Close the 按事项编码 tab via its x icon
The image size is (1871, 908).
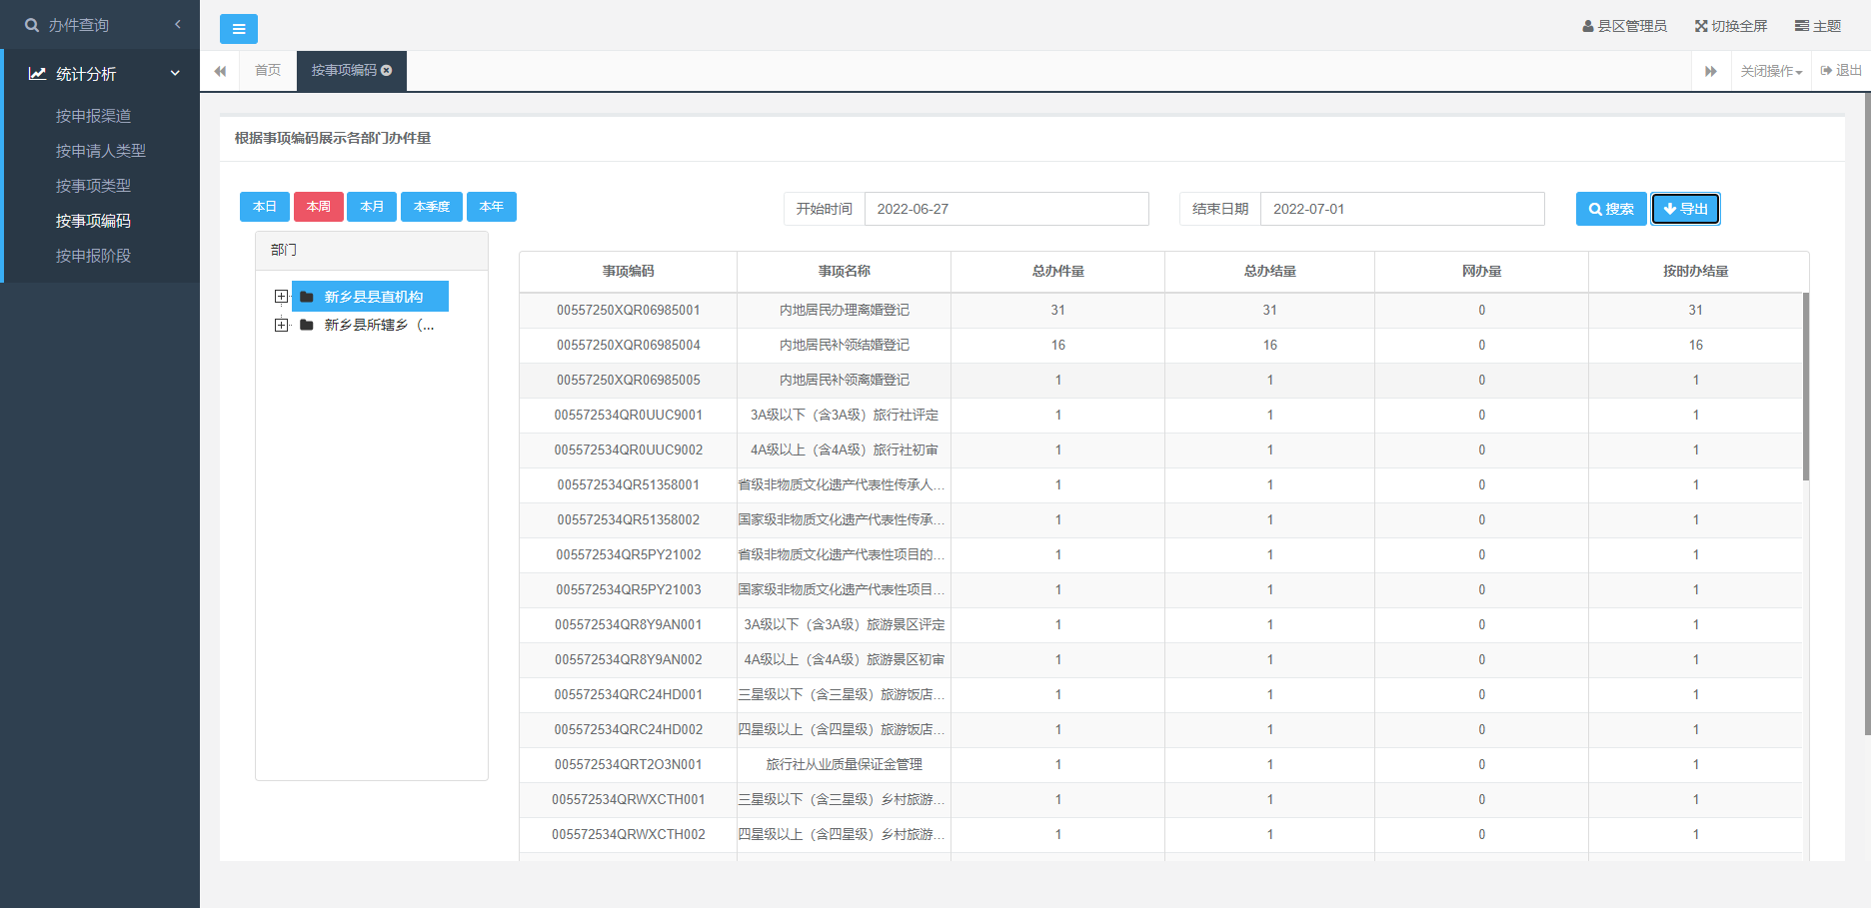click(387, 70)
